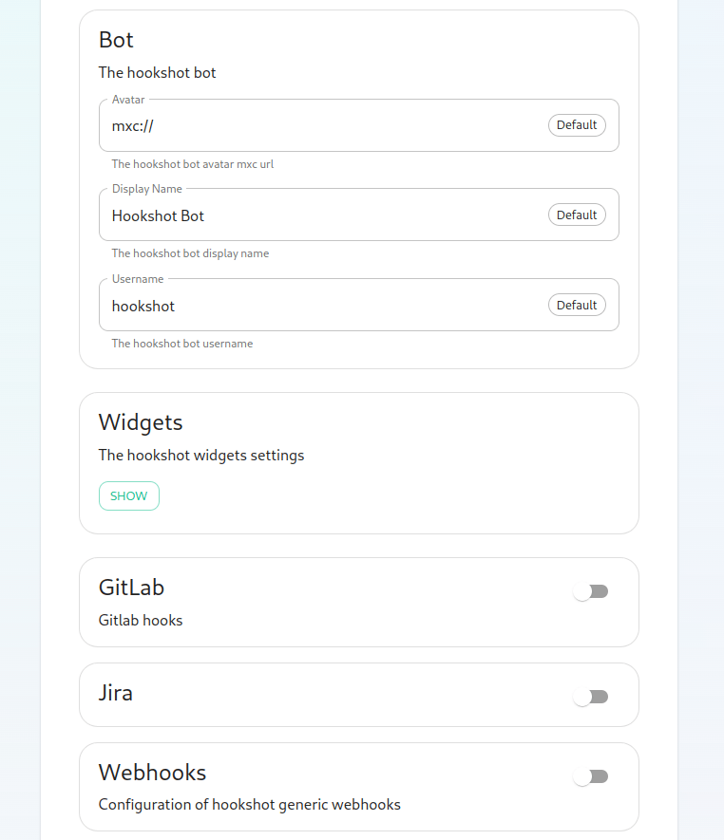Click the Webhooks section title
Viewport: 724px width, 840px height.
(152, 773)
